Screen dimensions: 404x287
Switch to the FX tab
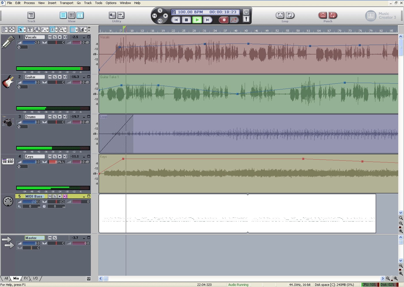[26, 278]
